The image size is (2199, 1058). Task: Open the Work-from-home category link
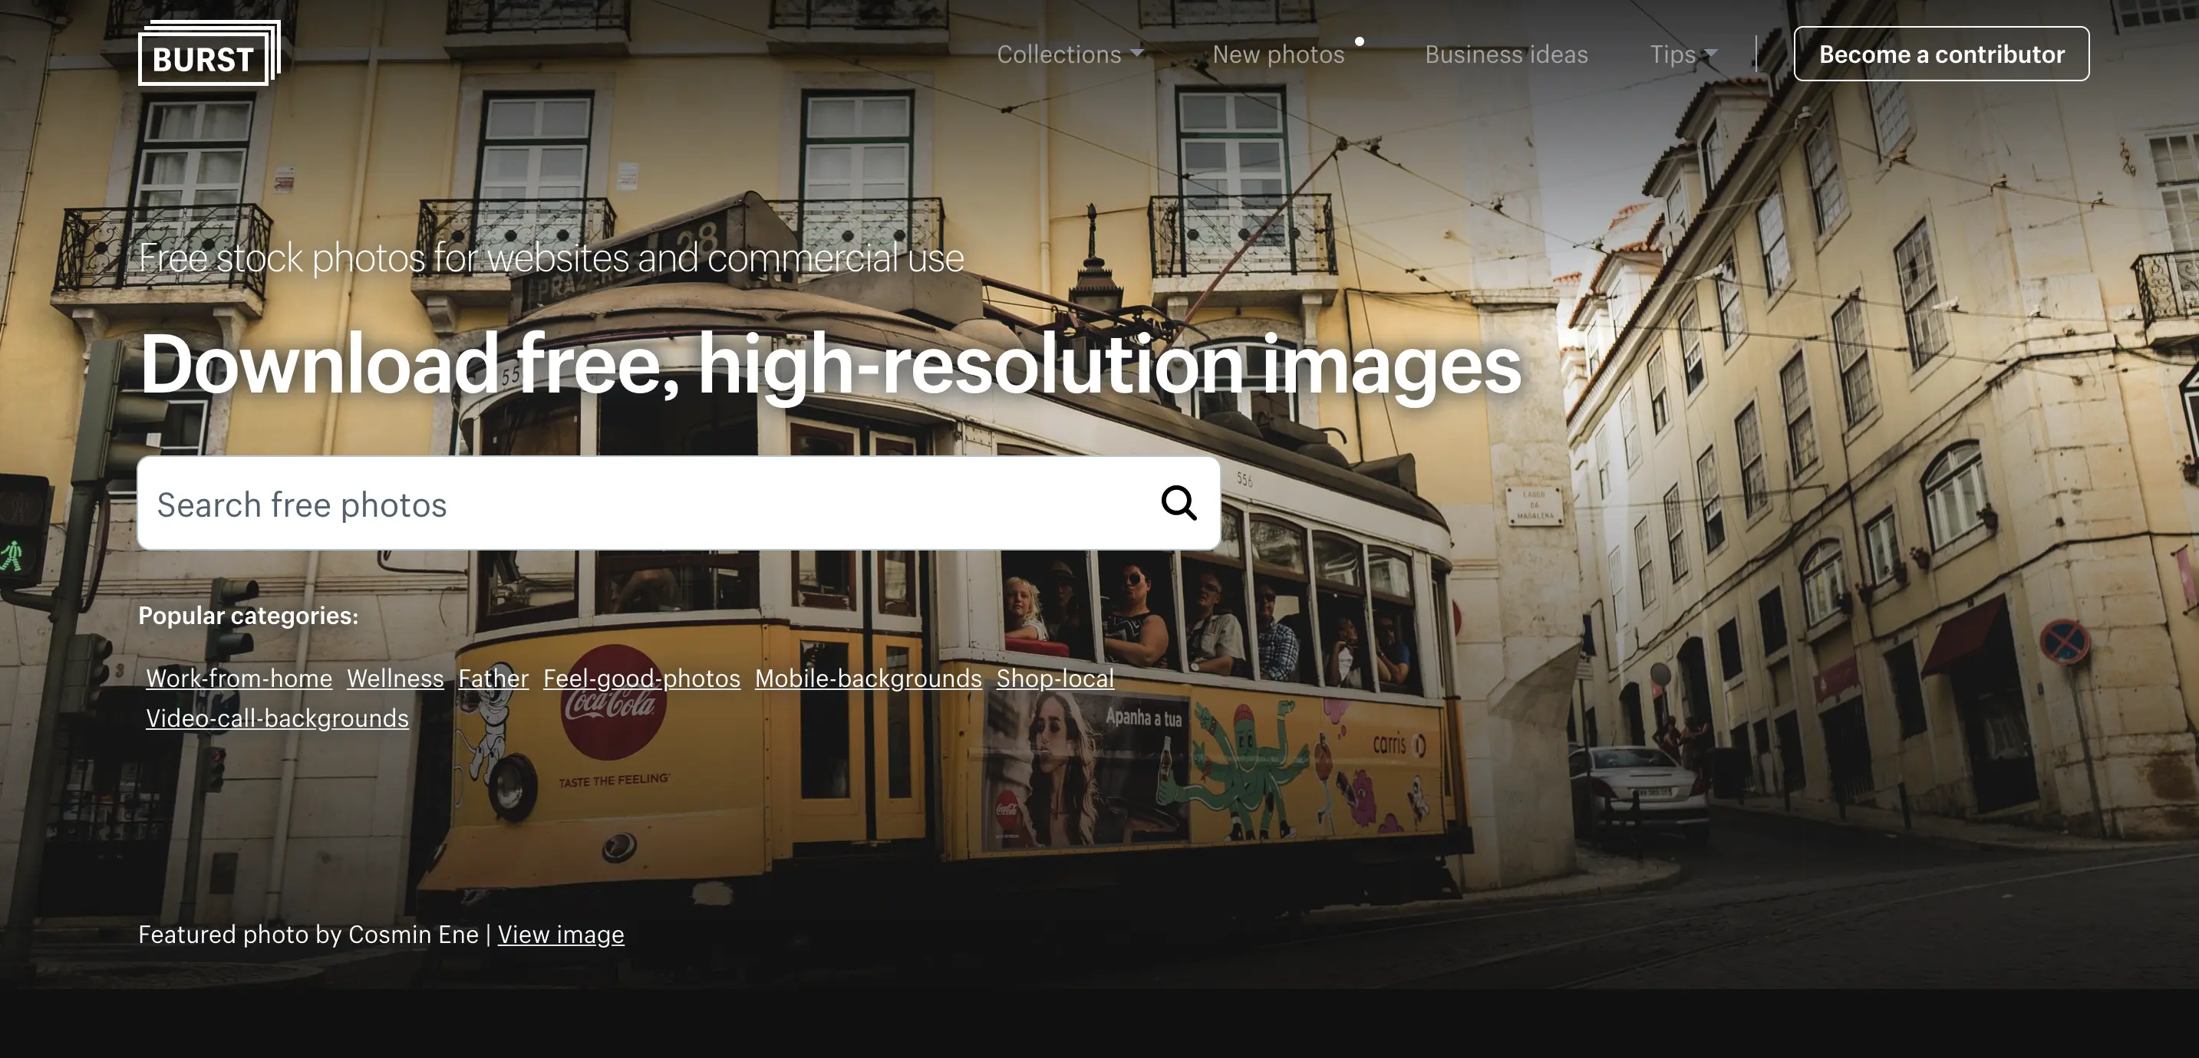click(239, 678)
